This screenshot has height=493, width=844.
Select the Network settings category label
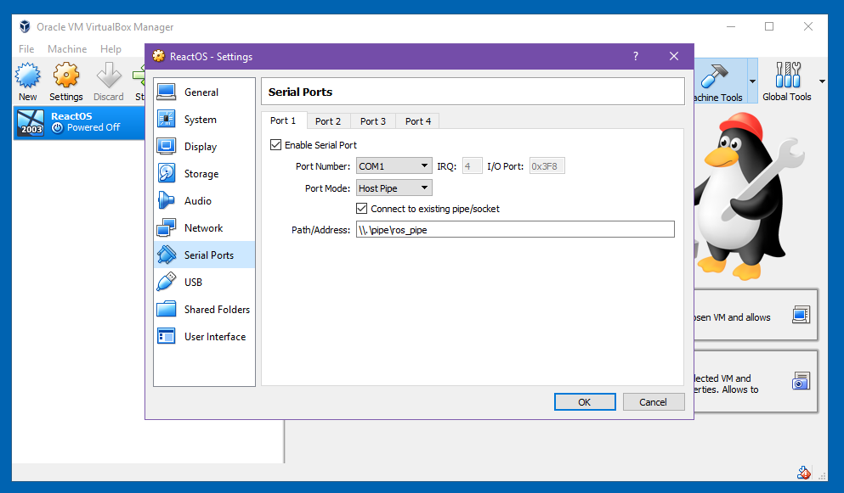[x=203, y=228]
